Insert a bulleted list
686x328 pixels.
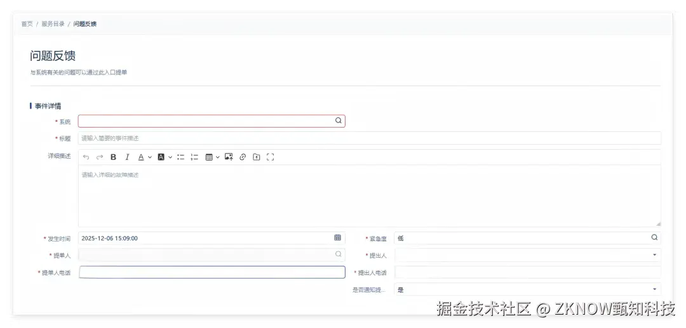click(180, 157)
